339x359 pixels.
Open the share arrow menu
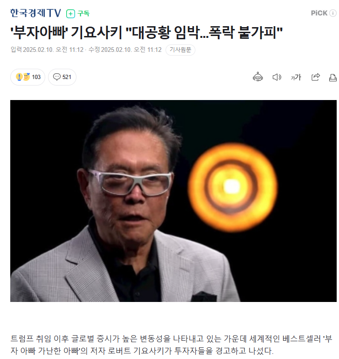coord(316,77)
